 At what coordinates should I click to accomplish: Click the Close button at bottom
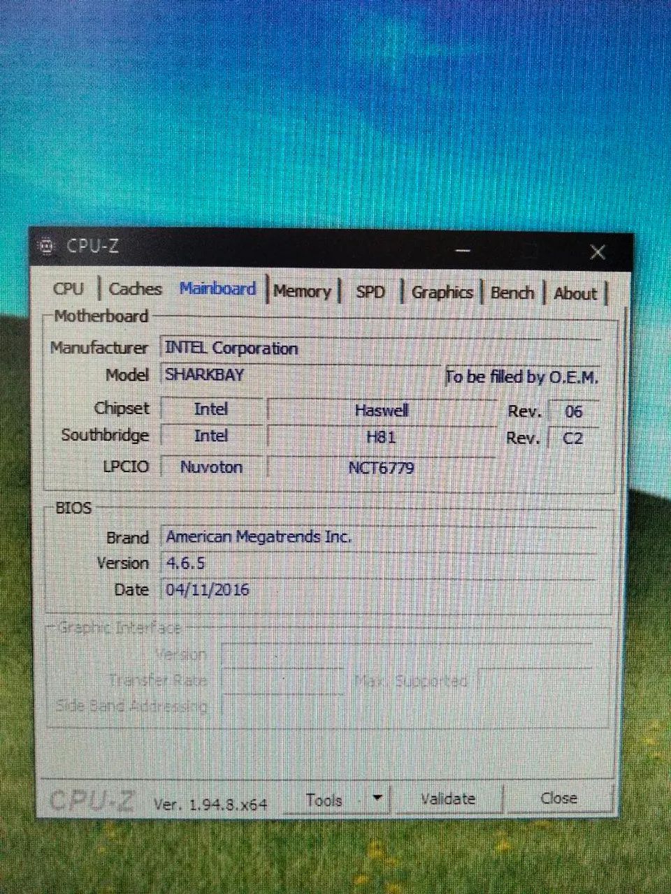[x=559, y=798]
